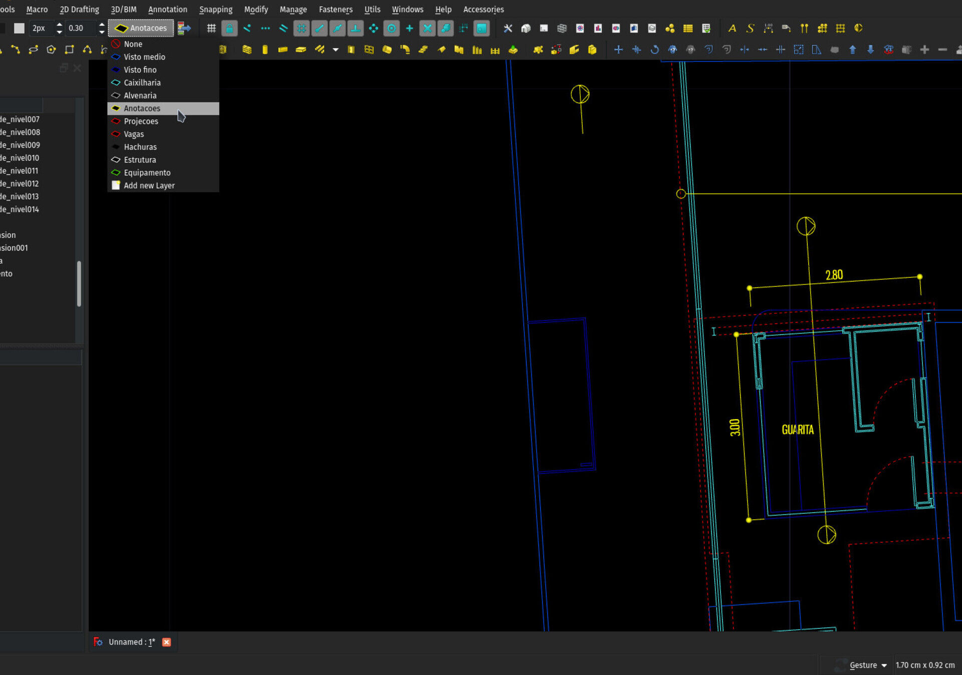Select the polyline draft tool
Screen dimensions: 962x675
click(x=16, y=50)
